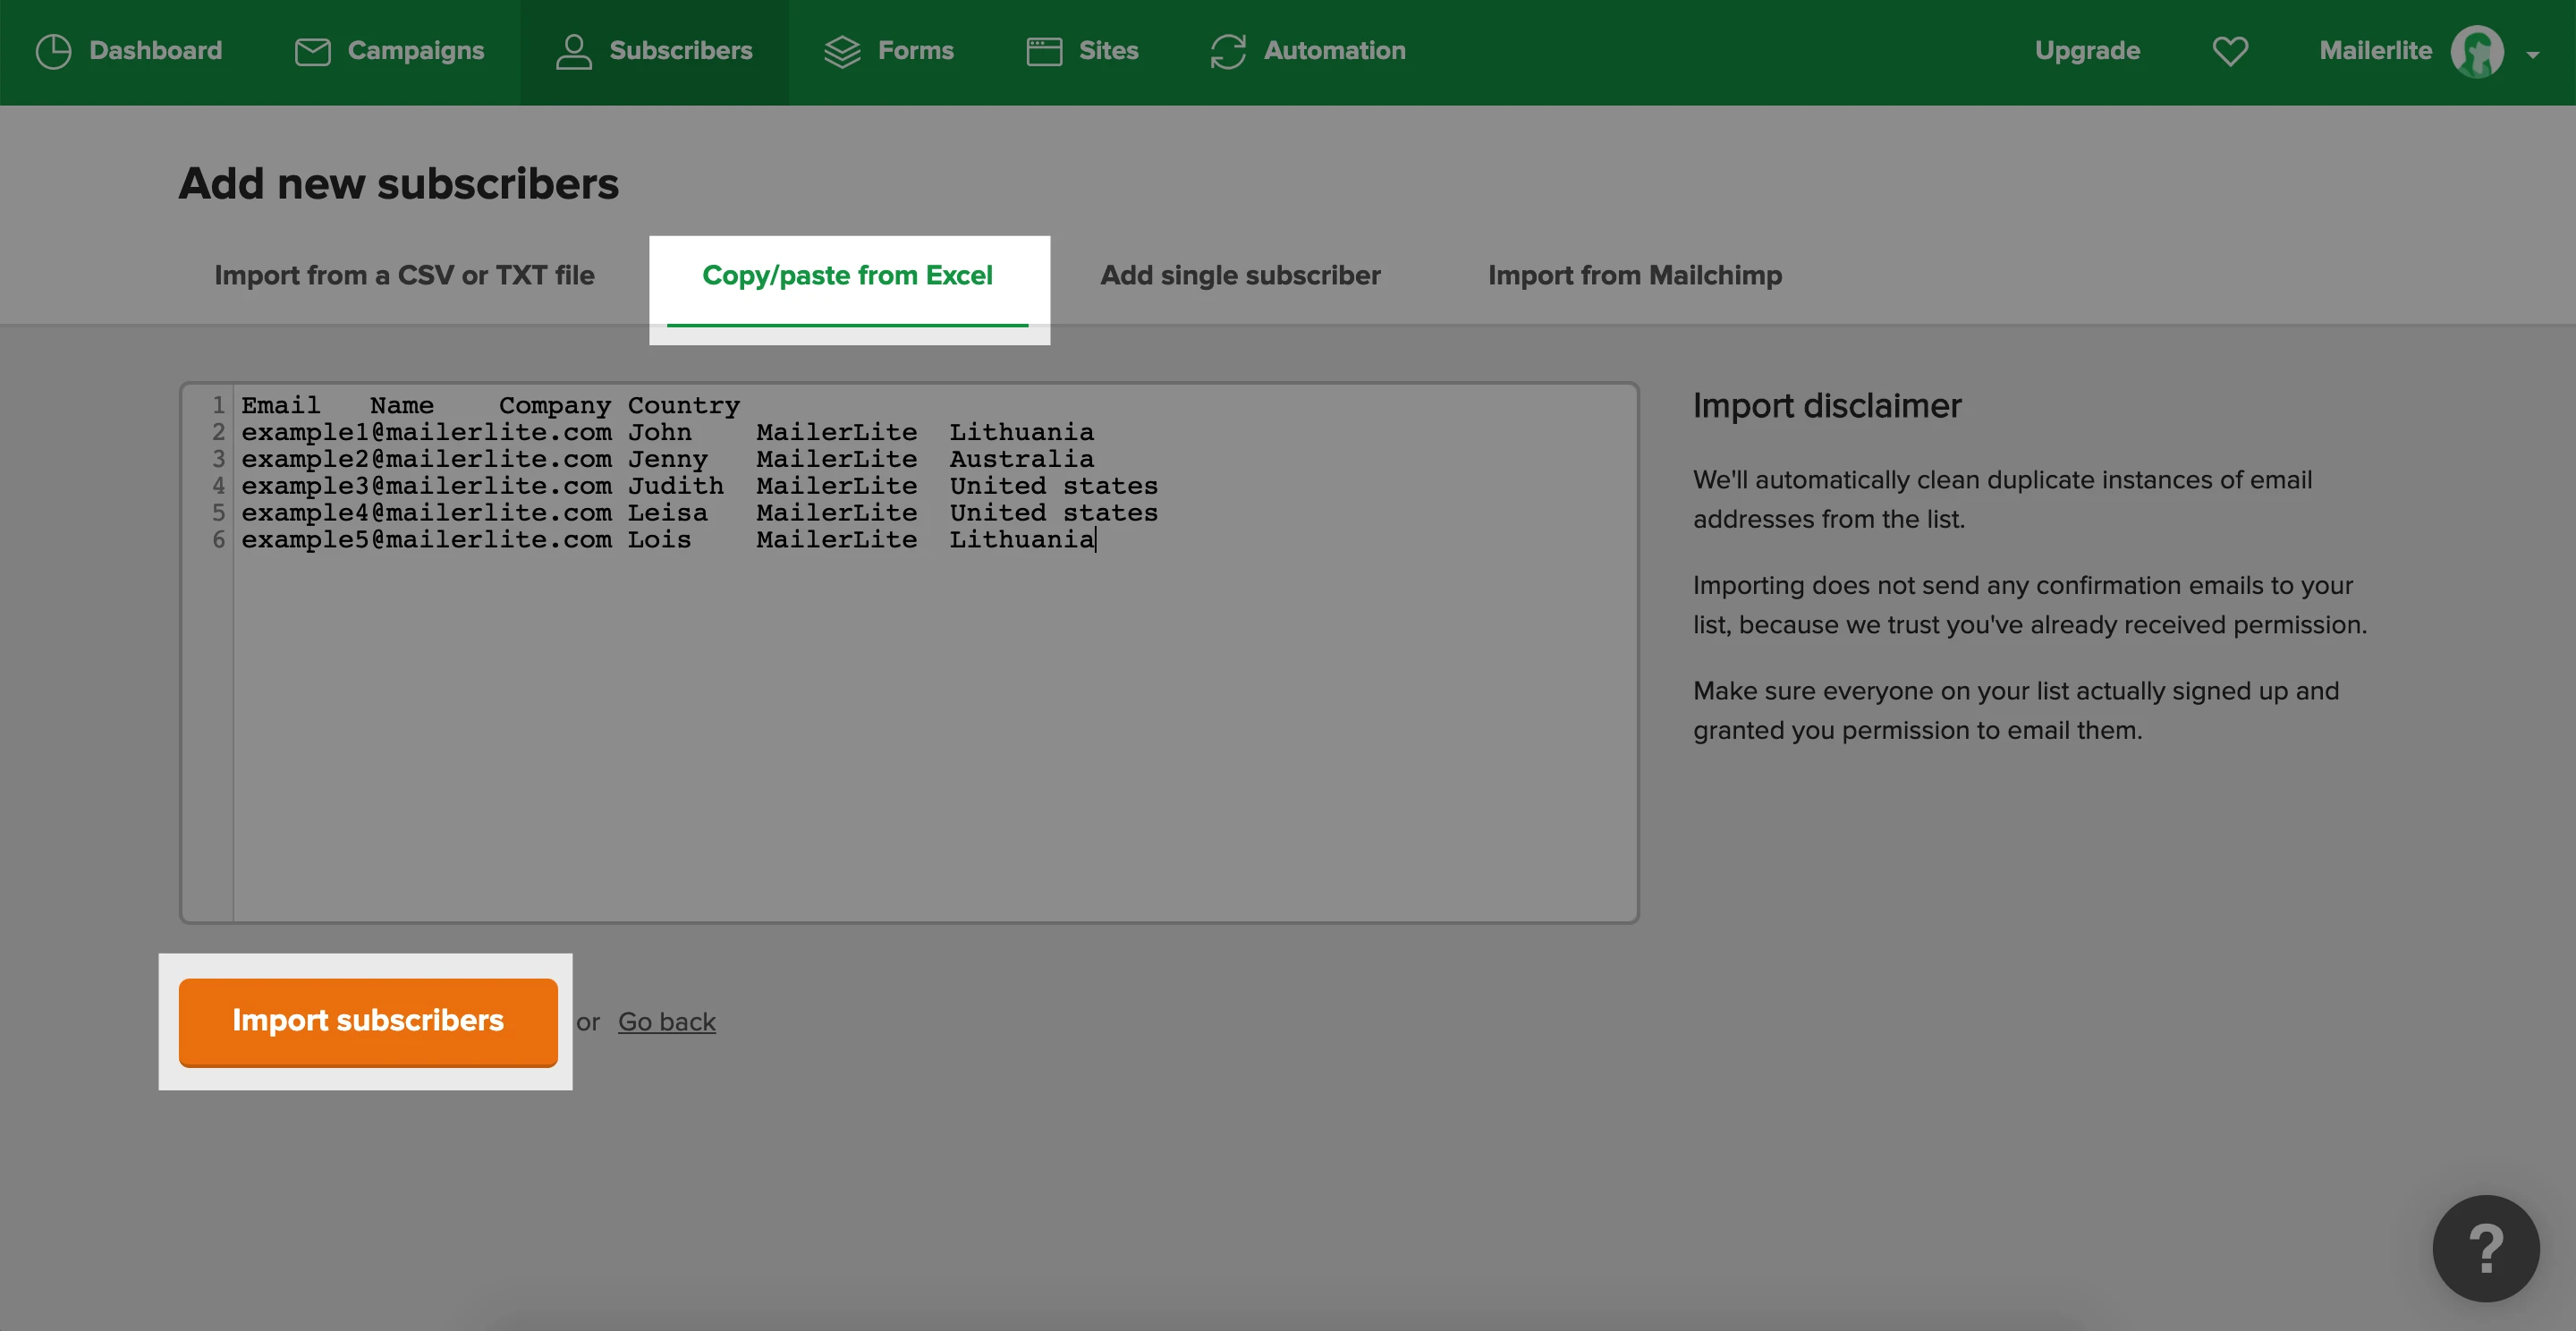Switch to Import from Mailchimp tab
Viewport: 2576px width, 1331px height.
coord(1634,275)
